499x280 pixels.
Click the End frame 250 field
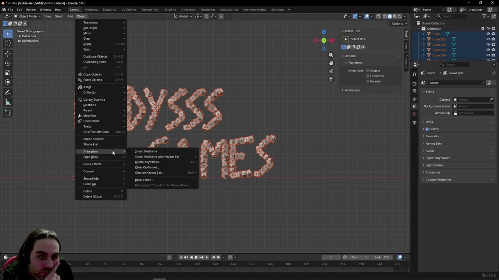click(382, 257)
